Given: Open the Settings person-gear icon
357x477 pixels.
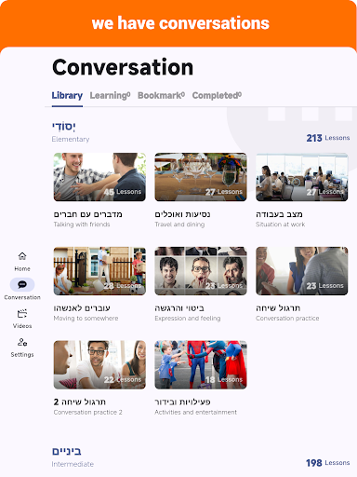Looking at the screenshot, I should click(22, 342).
